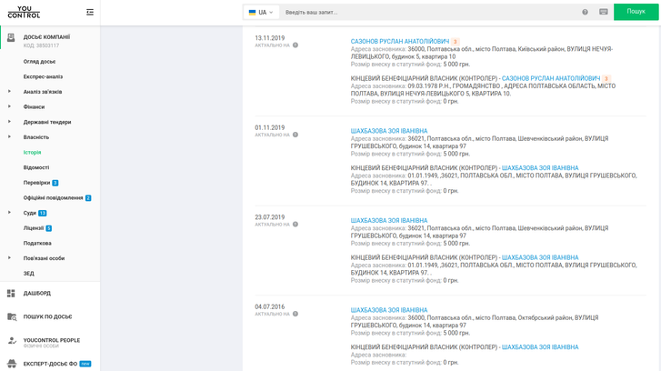The height and width of the screenshot is (371, 661).
Task: Click the Перевірки count badge 3
Action: (x=55, y=183)
